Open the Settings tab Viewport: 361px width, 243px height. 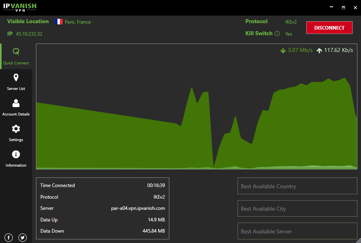point(16,133)
